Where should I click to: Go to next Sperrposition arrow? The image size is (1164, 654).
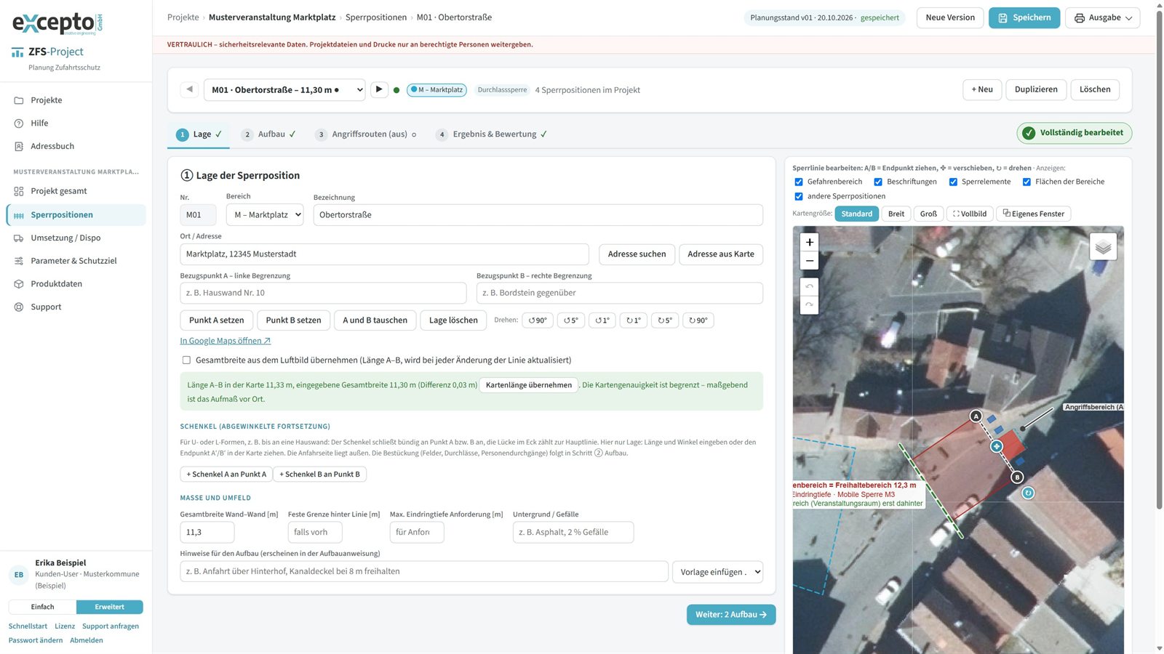coord(379,89)
